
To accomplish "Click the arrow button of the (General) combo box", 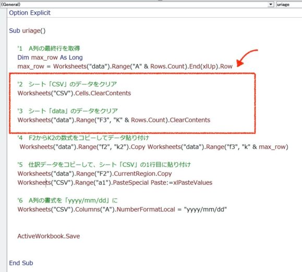I will tap(271, 4).
